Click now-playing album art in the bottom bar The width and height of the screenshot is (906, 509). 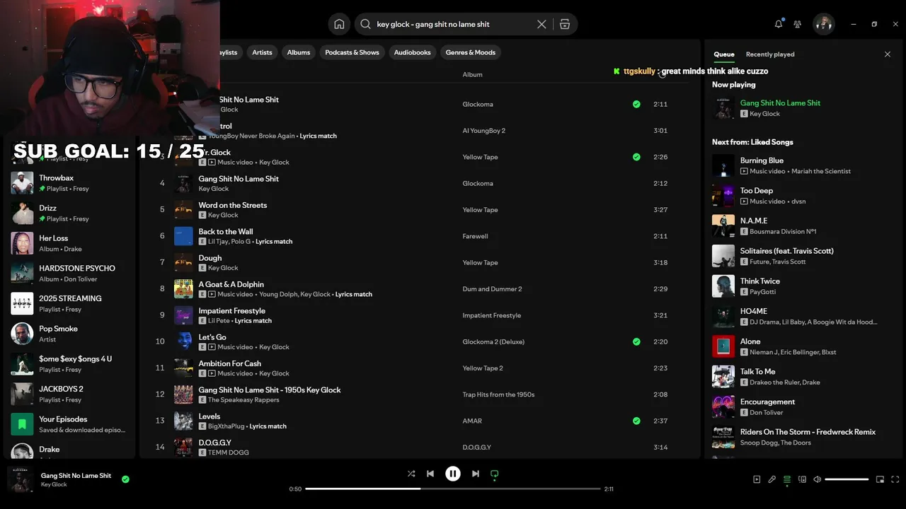[x=21, y=479]
